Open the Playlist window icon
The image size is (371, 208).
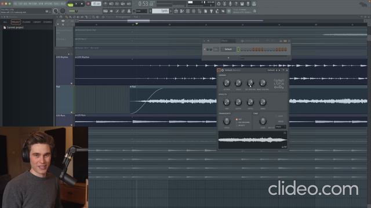176,11
